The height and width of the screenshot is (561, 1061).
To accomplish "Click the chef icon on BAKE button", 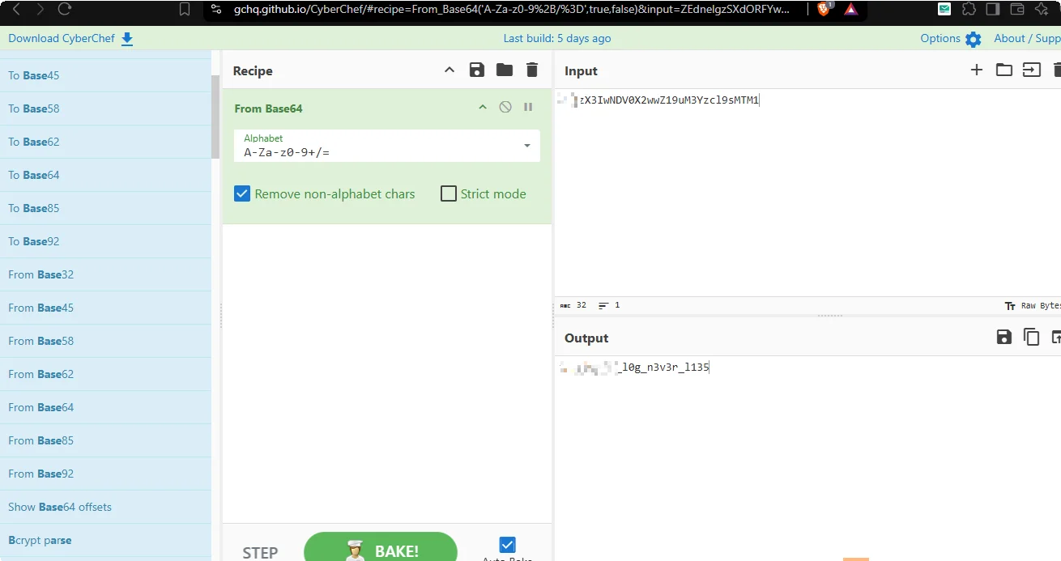I will tap(355, 551).
